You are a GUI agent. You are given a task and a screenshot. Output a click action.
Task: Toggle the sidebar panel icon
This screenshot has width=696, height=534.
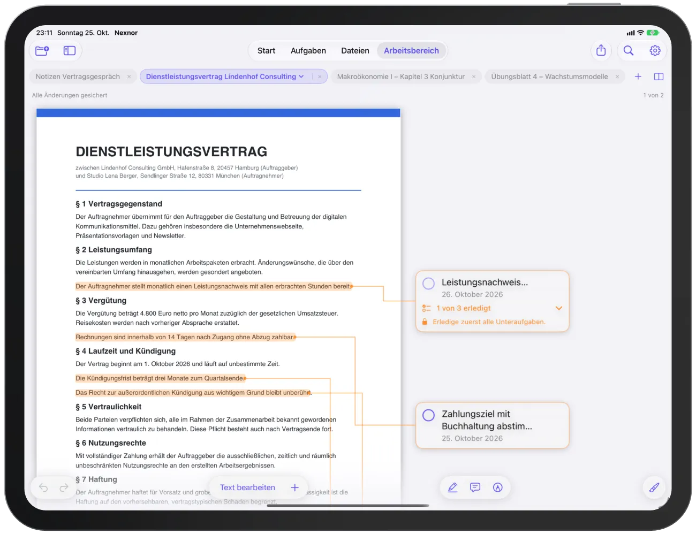click(70, 51)
